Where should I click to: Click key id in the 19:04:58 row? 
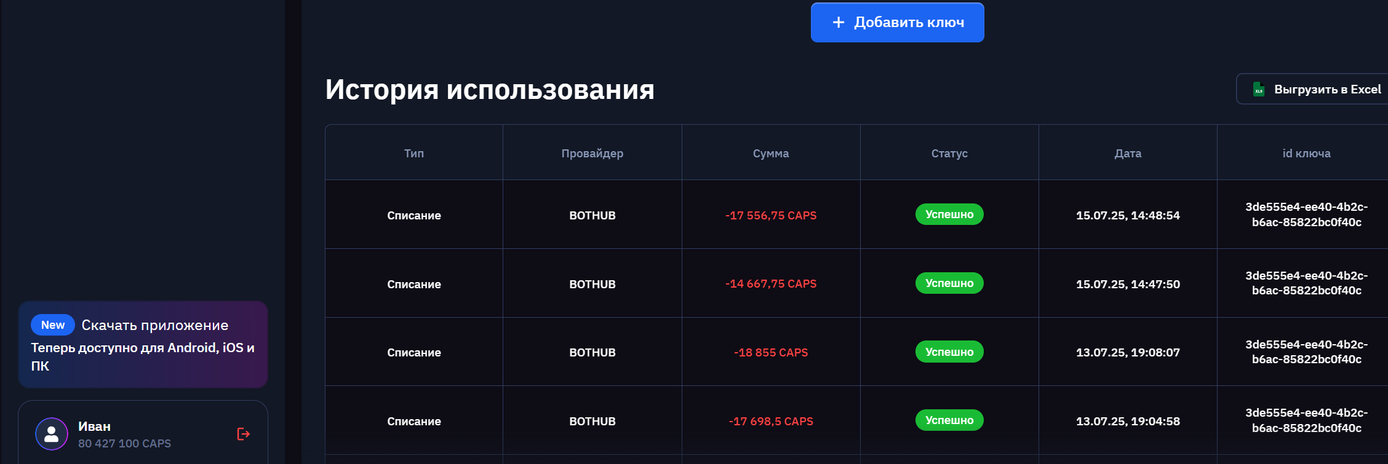click(x=1306, y=420)
